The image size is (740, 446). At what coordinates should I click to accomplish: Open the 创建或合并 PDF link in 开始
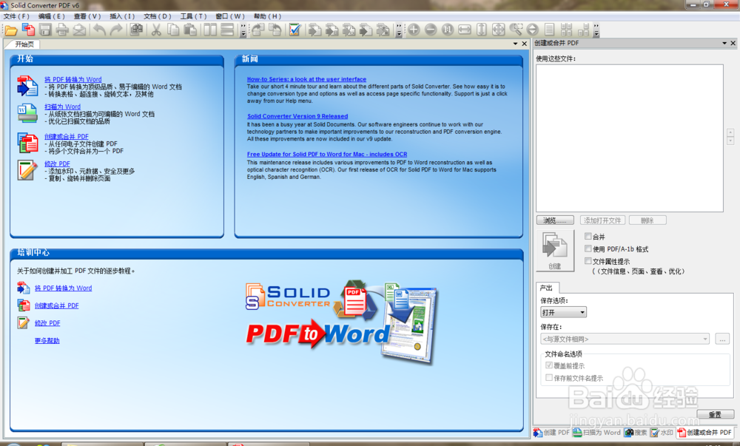(x=67, y=136)
